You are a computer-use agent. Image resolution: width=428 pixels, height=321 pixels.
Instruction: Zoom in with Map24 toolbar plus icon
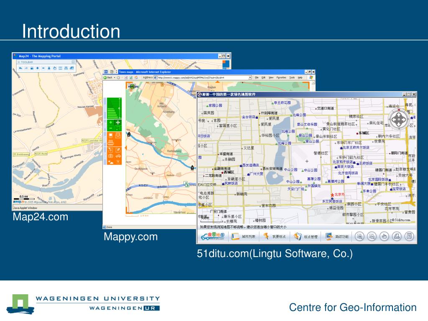coord(37,68)
